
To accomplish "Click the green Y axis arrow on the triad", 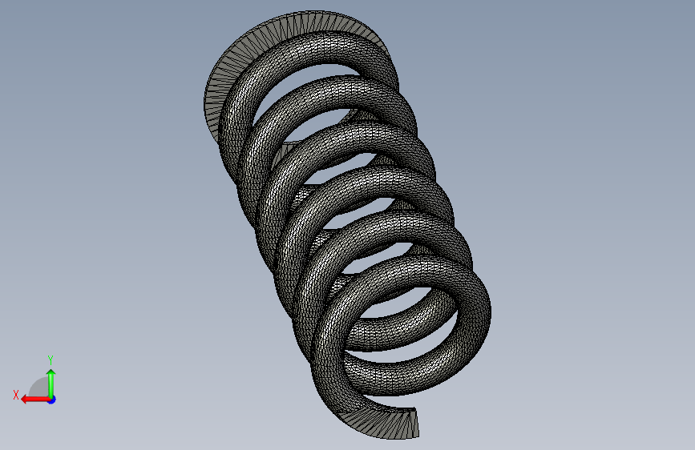I will (x=51, y=383).
